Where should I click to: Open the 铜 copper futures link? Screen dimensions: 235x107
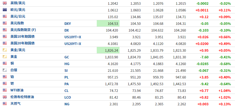point(12,64)
